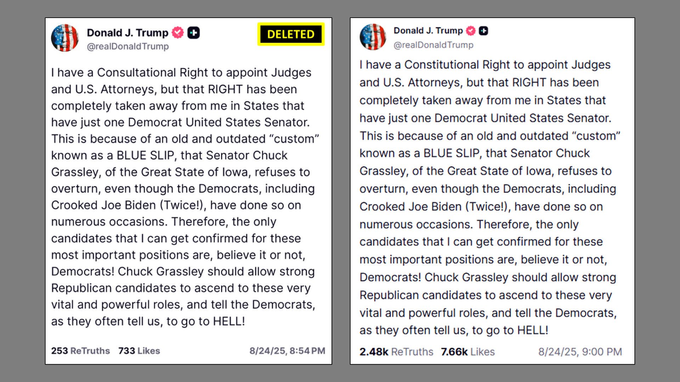Viewport: 680px width, 382px height.
Task: View the 2.48k ReTruths count
Action: [396, 352]
